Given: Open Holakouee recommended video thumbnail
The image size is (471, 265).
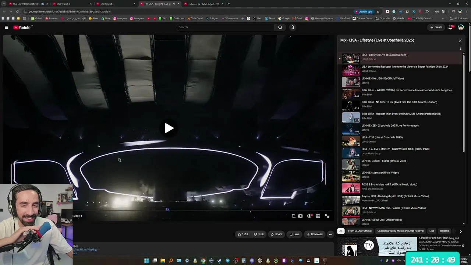Looking at the screenshot, I should point(378,246).
